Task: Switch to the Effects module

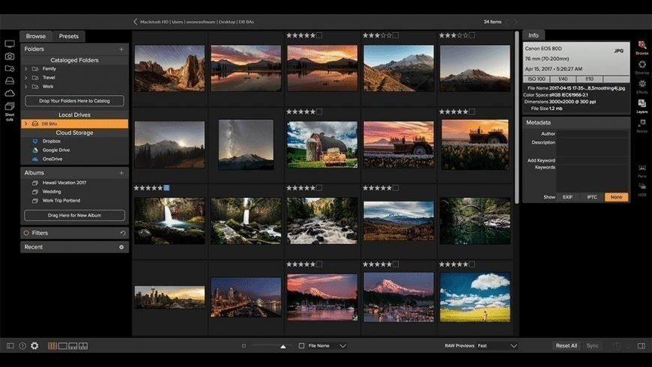Action: point(642,85)
